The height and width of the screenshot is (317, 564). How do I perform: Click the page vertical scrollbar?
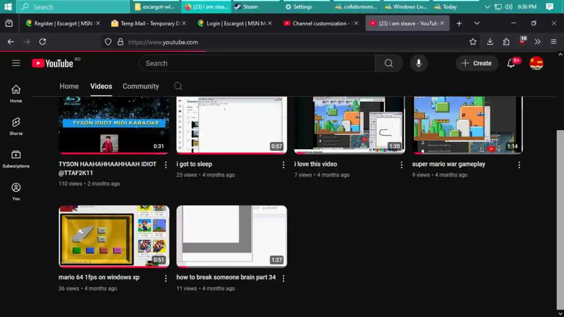pyautogui.click(x=560, y=220)
